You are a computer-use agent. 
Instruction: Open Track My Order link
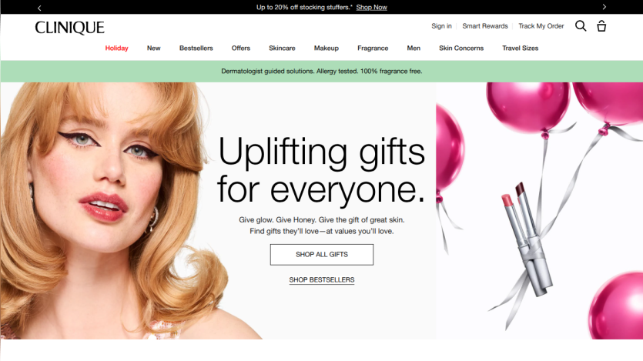tap(541, 26)
